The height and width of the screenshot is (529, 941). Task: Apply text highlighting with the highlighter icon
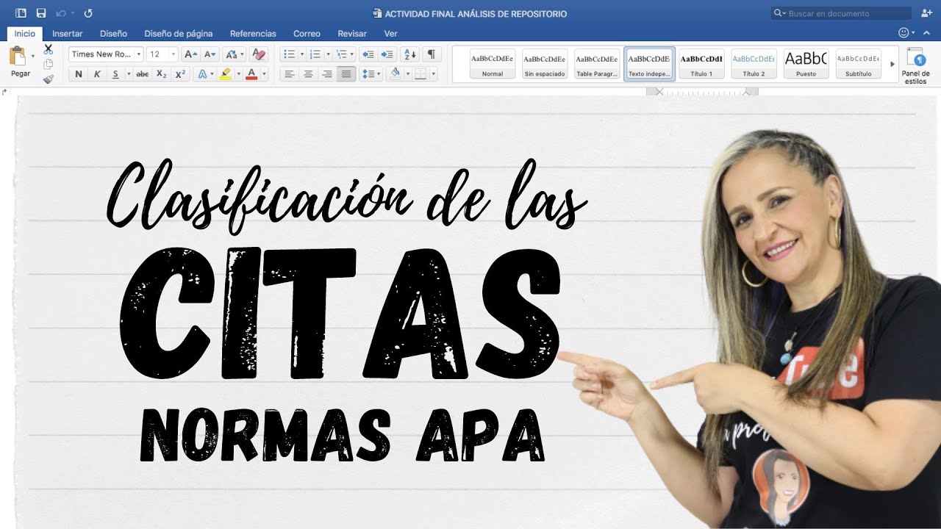pos(226,73)
